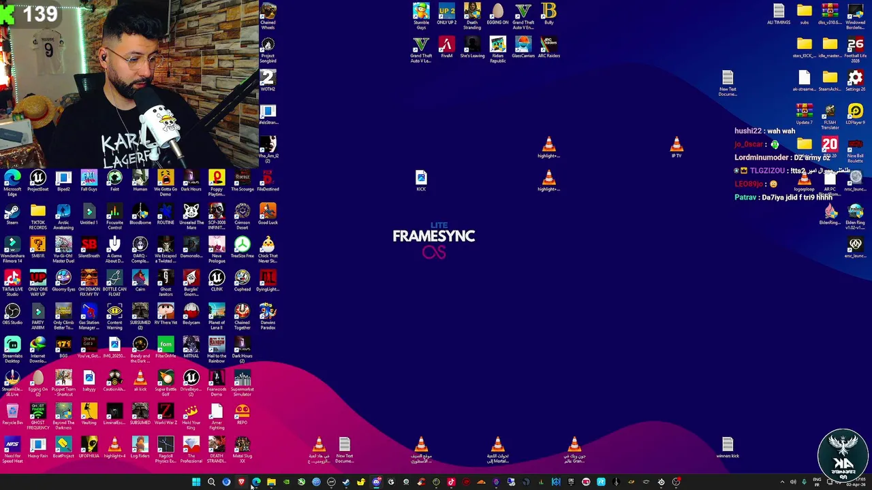872x490 pixels.
Task: Open the IP TV VLC file
Action: [676, 148]
